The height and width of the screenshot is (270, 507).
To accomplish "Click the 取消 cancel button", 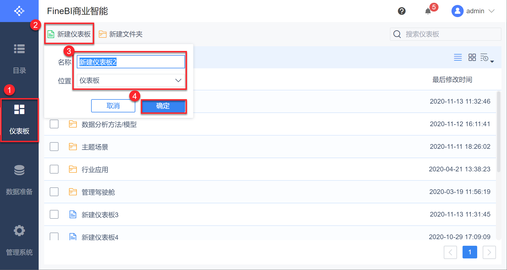I will click(113, 106).
